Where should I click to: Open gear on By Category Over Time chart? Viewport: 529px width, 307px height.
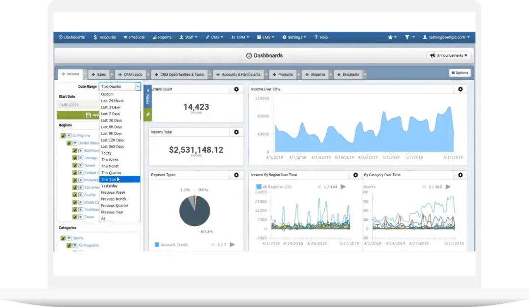click(460, 175)
